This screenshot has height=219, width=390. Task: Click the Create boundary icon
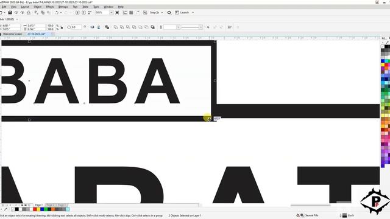coord(153,27)
